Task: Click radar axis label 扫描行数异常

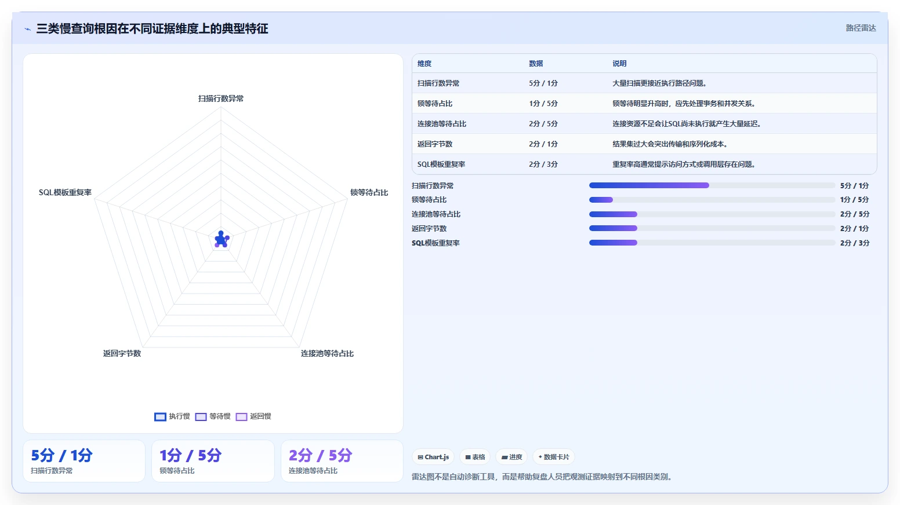Action: [221, 98]
